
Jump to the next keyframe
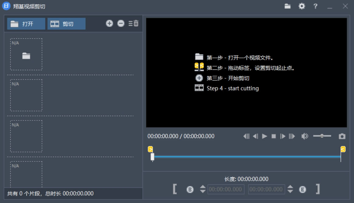292,136
